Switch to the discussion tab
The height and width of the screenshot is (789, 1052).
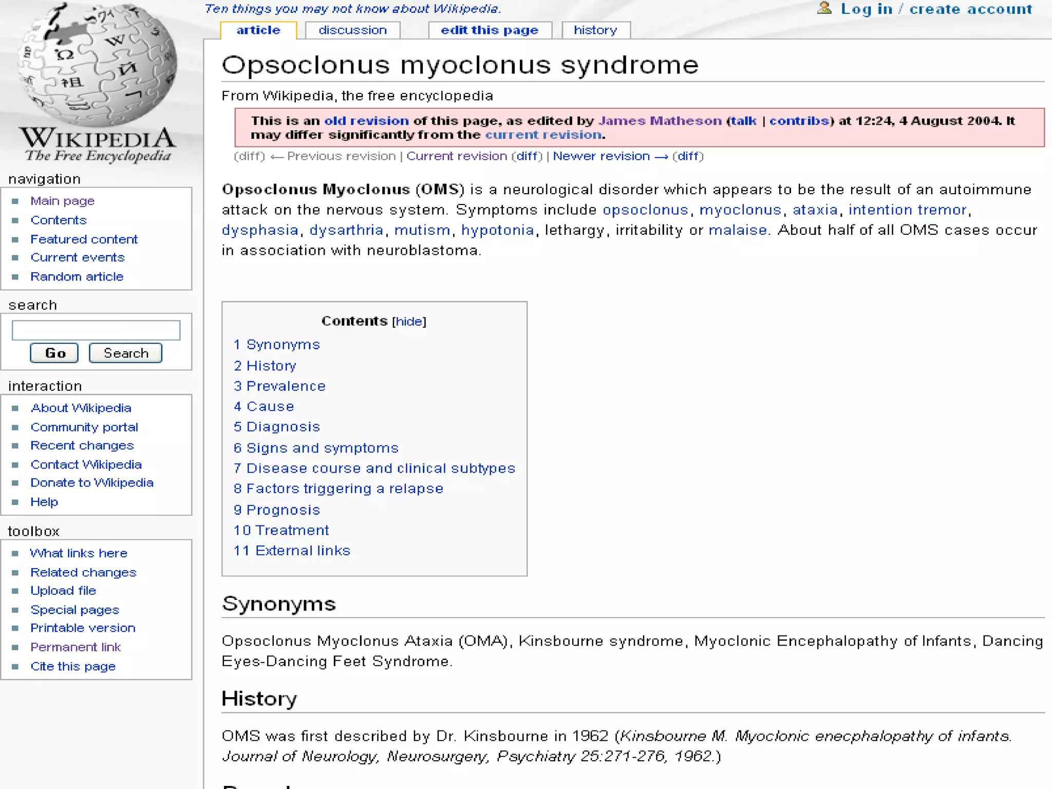pyautogui.click(x=352, y=30)
